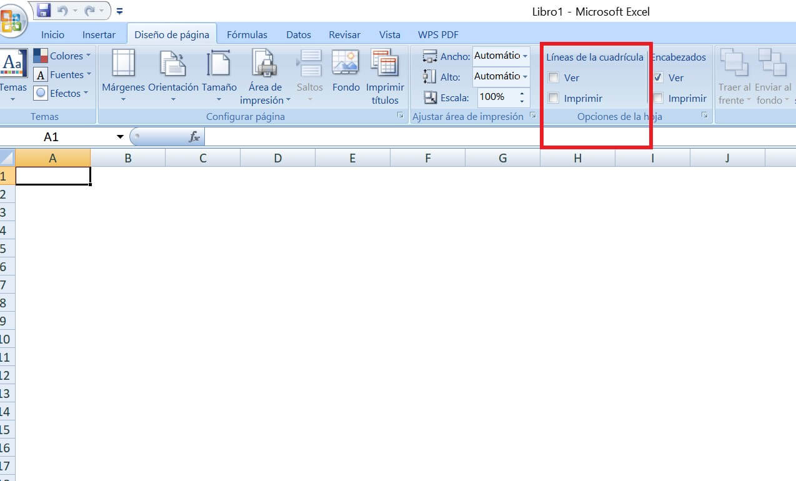The image size is (796, 481).
Task: Click the Escala scale icon
Action: click(430, 97)
